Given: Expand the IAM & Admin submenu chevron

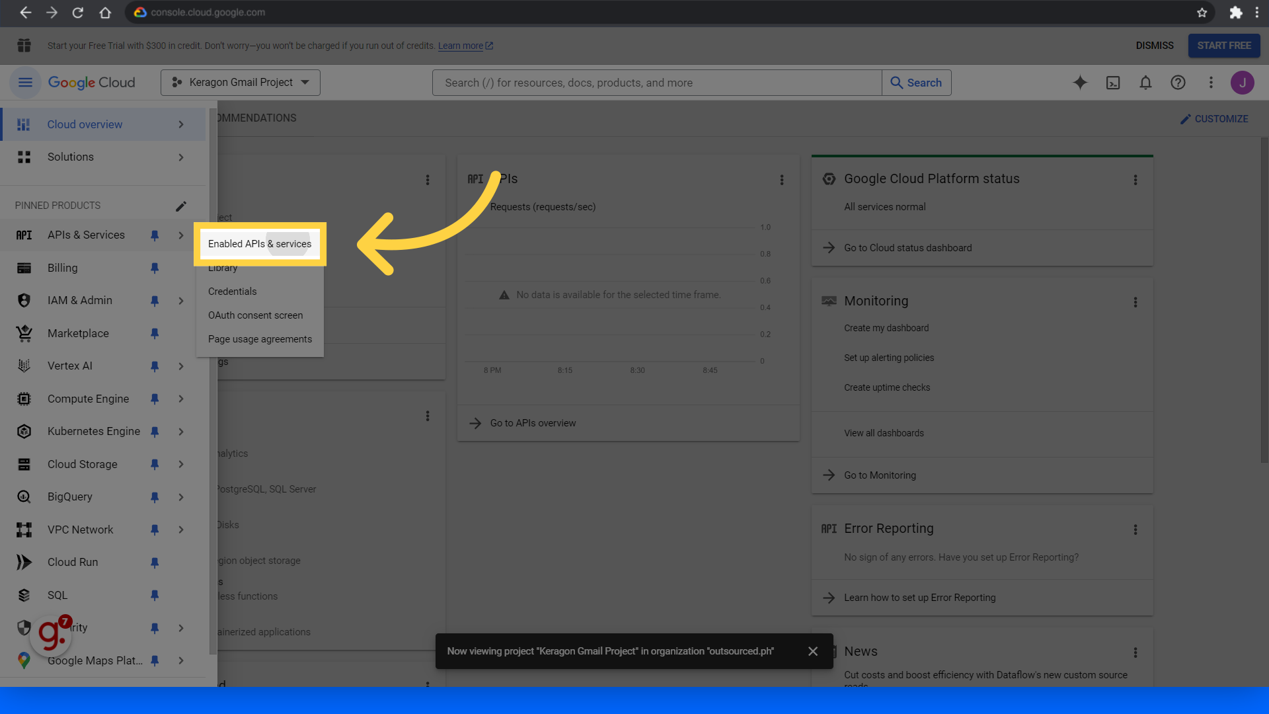Looking at the screenshot, I should click(181, 301).
